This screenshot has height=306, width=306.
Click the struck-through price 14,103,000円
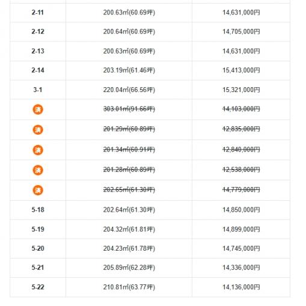point(241,109)
